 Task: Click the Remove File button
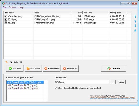point(52,68)
